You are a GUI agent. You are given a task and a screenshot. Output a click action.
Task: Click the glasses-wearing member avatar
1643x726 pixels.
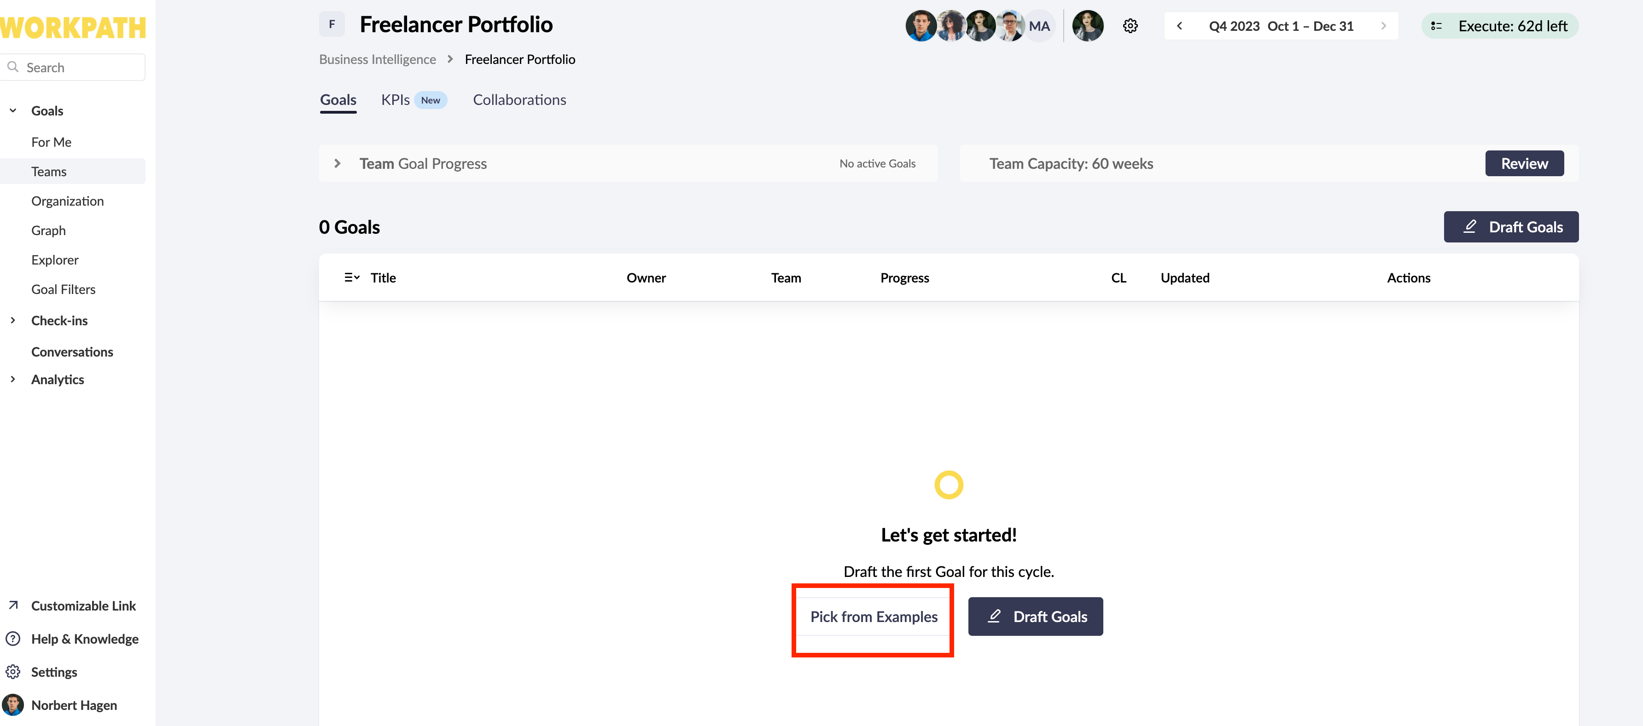coord(1010,26)
